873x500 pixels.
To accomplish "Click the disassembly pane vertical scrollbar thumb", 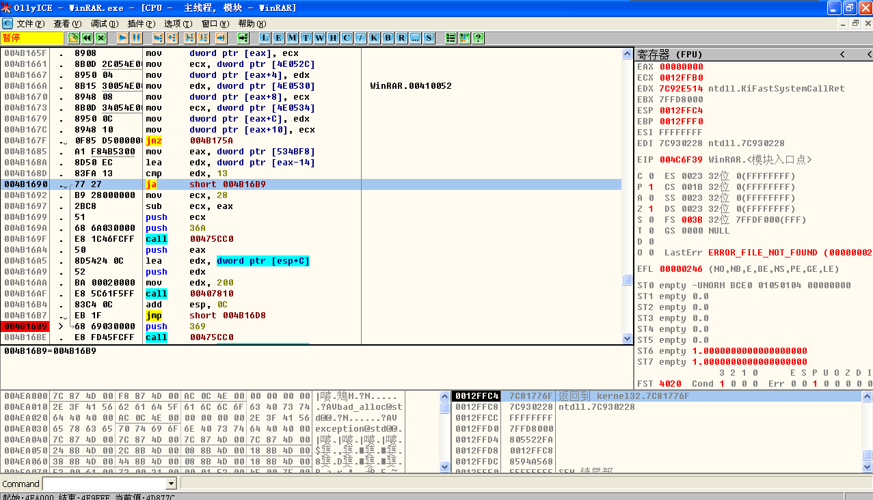I will 627,280.
